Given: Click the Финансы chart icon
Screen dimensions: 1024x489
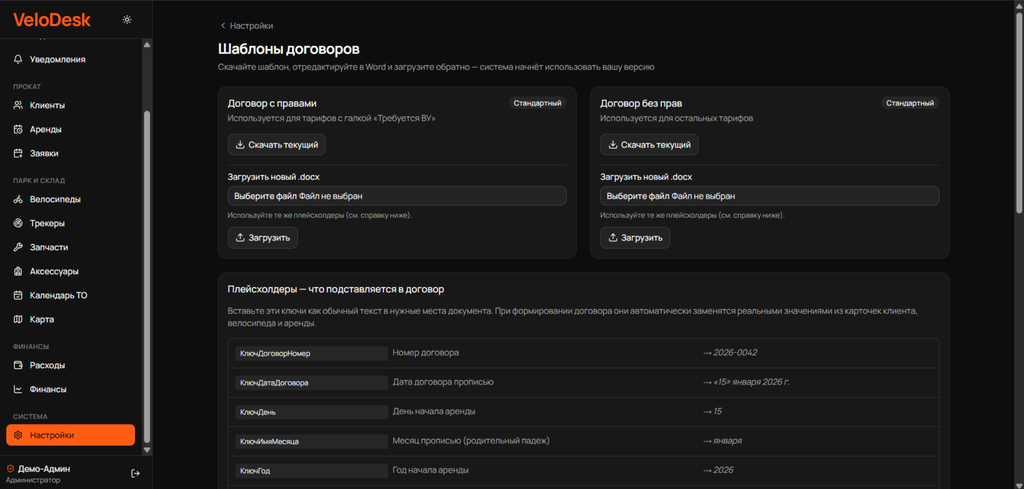Looking at the screenshot, I should pos(18,389).
